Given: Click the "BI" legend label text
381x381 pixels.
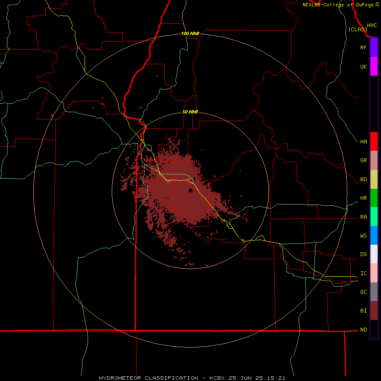Looking at the screenshot, I should click(x=363, y=311).
